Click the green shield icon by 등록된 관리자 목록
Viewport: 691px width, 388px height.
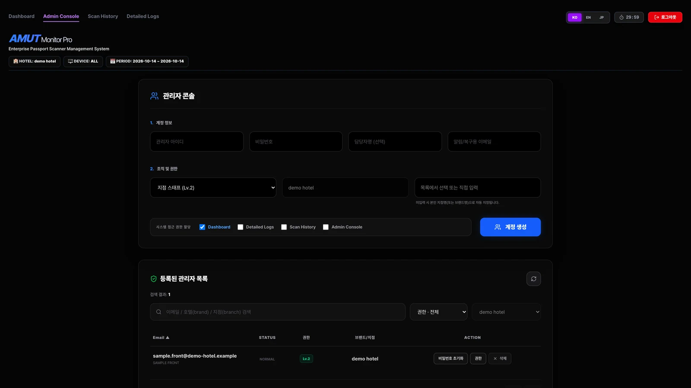pos(153,279)
